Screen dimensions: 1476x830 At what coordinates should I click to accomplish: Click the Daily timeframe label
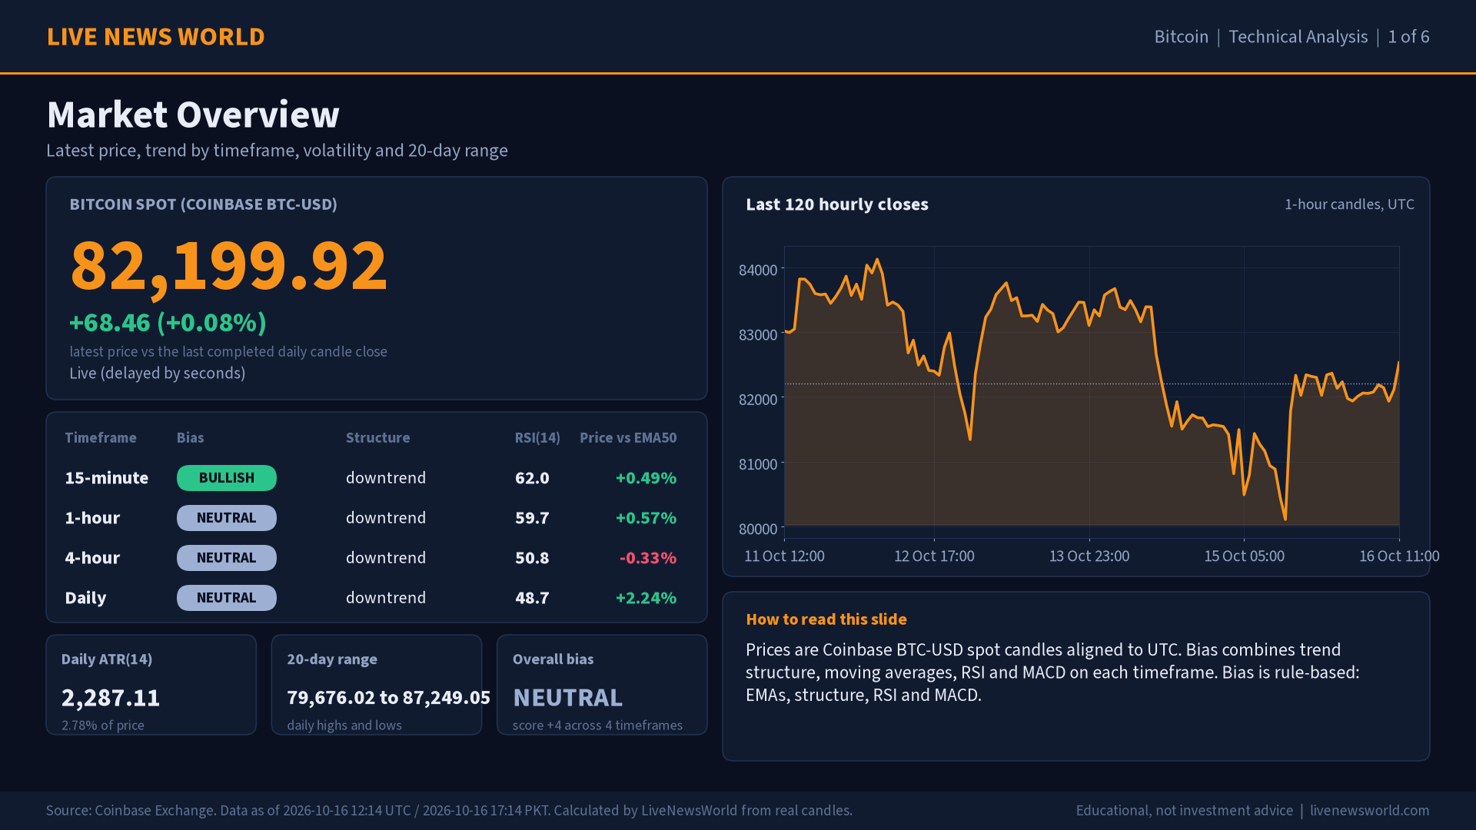coord(85,598)
